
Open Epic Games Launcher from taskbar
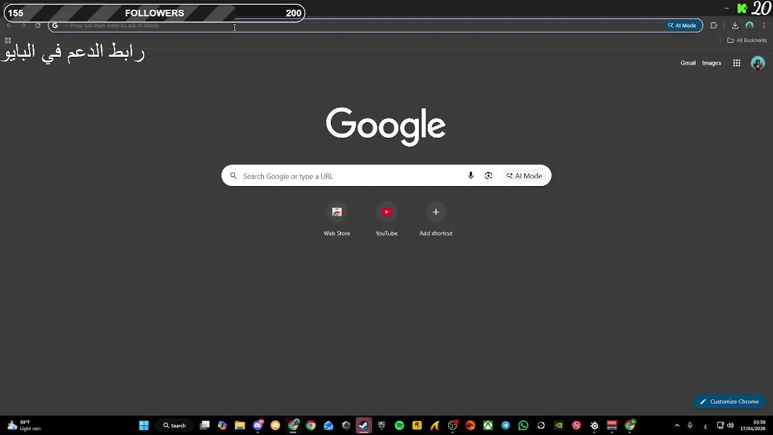coord(382,425)
